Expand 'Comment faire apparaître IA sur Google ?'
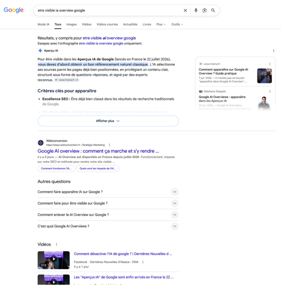Screen dimensions: 282x286 (x=108, y=192)
